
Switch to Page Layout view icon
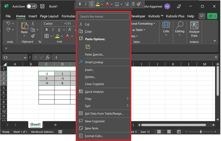(x=169, y=132)
